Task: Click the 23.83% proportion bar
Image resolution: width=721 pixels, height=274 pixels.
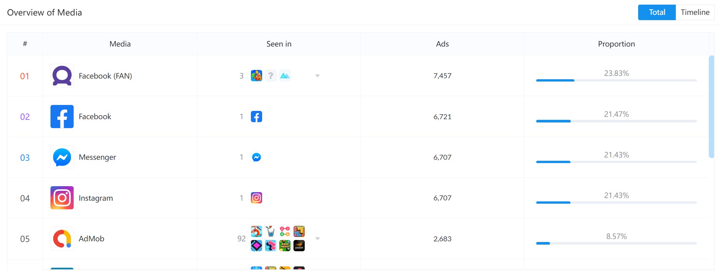Action: coord(616,80)
